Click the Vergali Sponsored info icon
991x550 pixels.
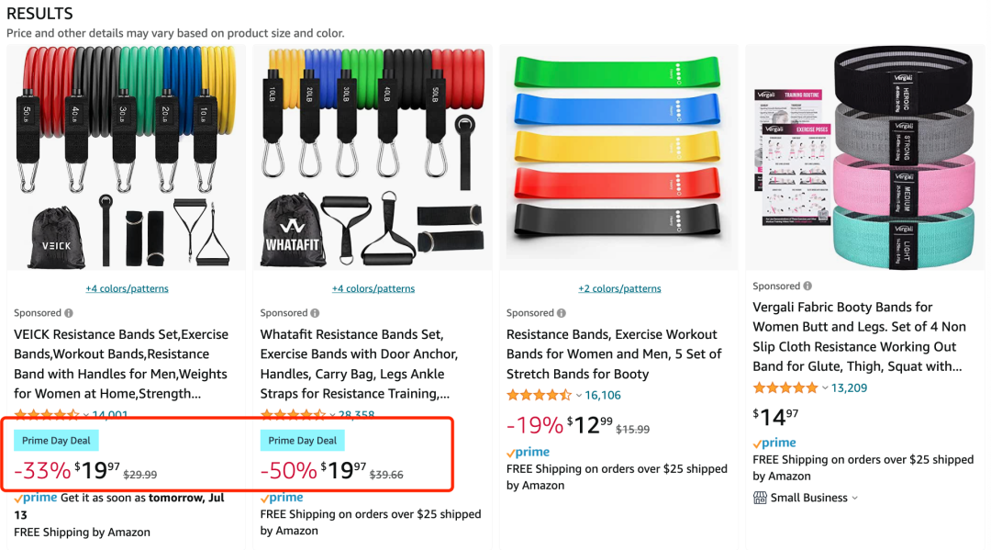(807, 286)
